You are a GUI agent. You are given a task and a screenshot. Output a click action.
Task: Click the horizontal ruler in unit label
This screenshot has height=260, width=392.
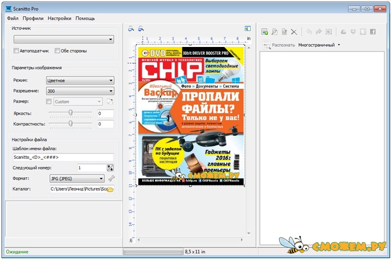249,38
